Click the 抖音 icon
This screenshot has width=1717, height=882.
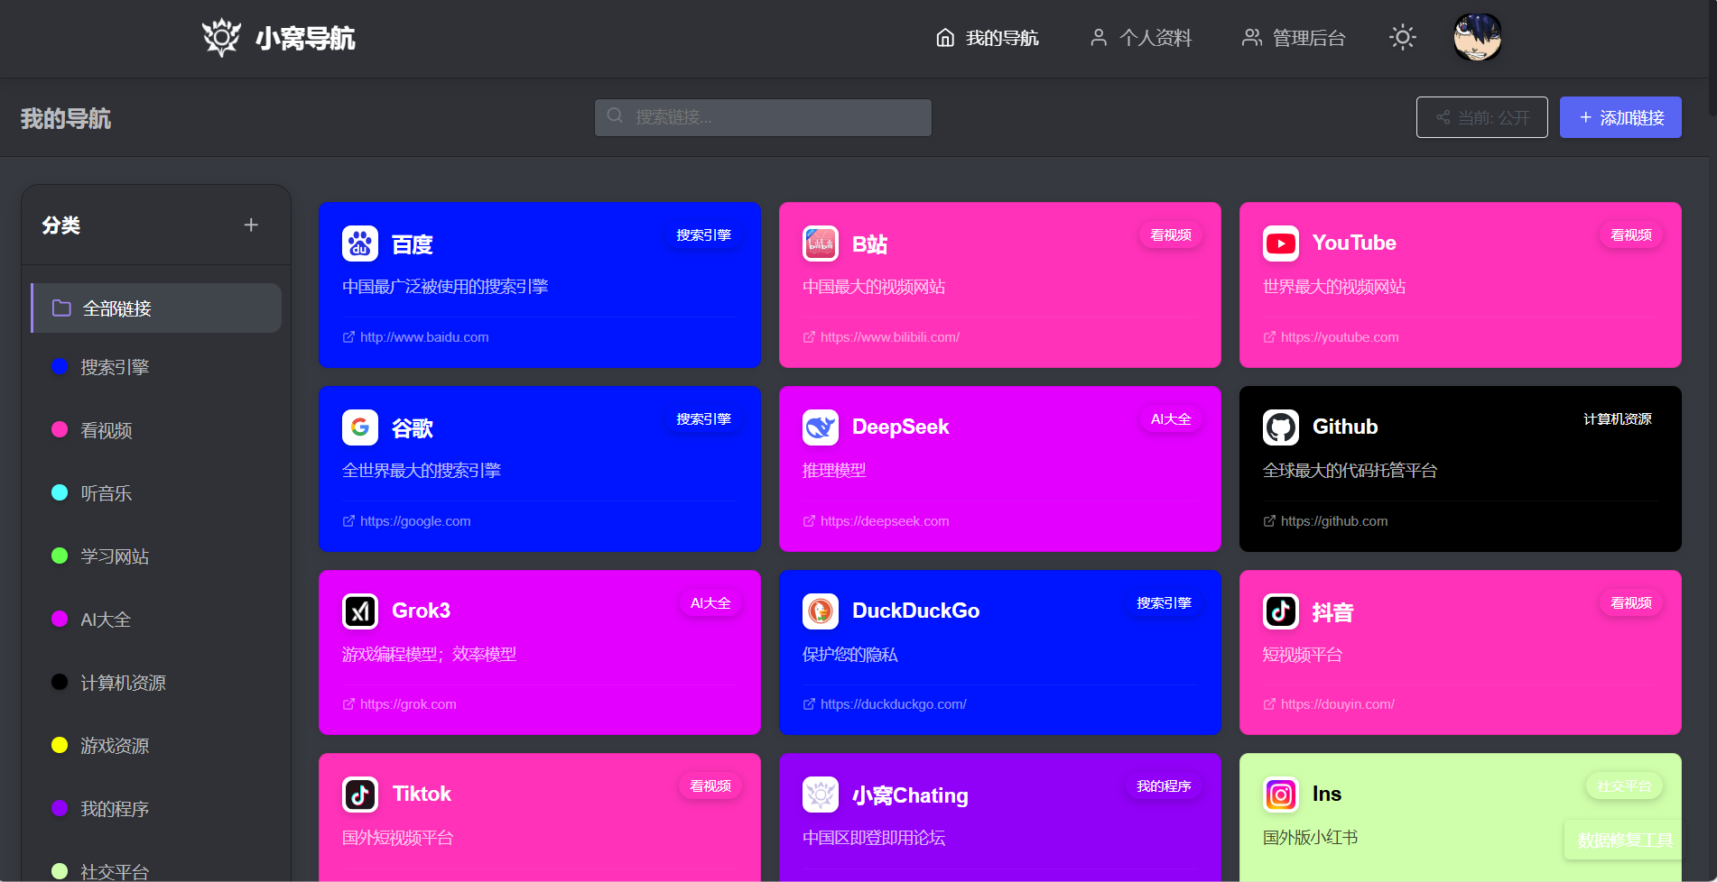coord(1281,611)
